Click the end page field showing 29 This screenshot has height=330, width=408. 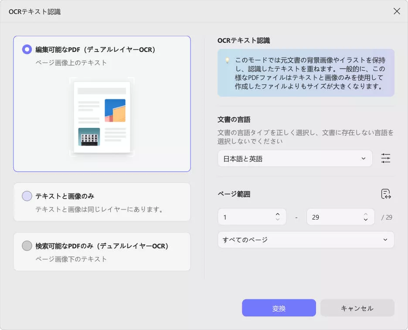(x=340, y=217)
